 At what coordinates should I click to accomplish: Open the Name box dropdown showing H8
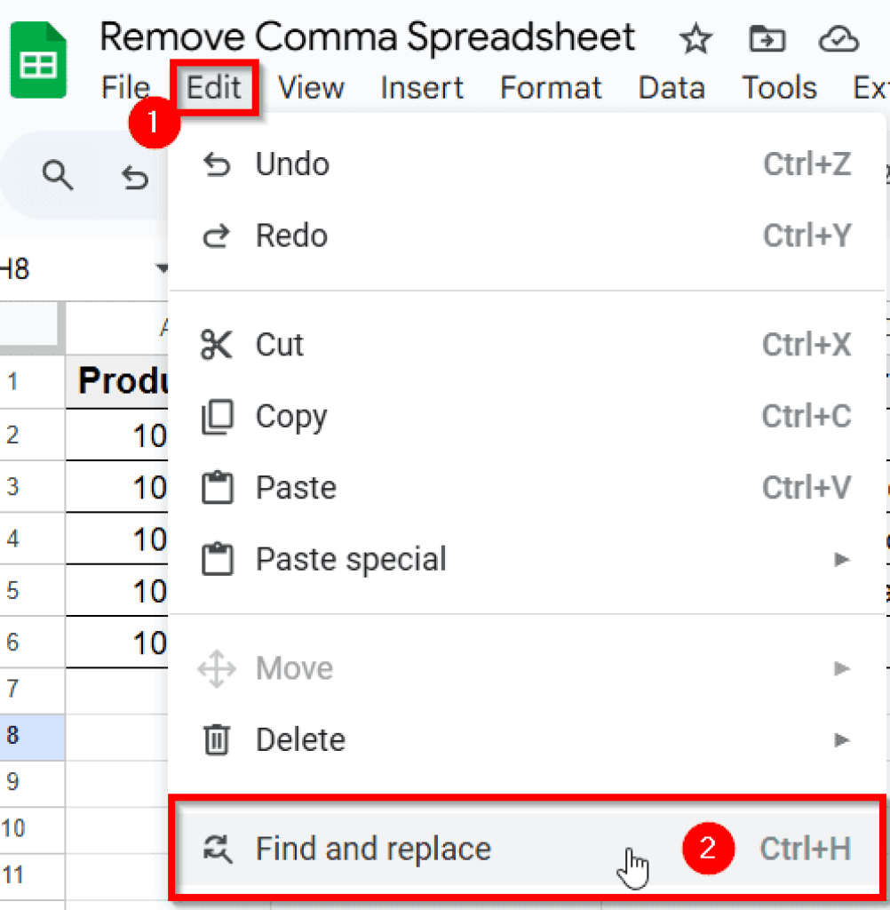coord(162,269)
